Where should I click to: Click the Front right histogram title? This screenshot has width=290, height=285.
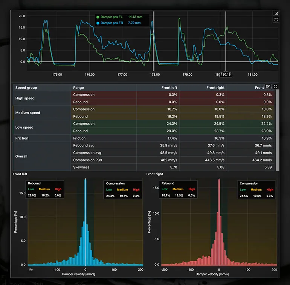point(155,174)
